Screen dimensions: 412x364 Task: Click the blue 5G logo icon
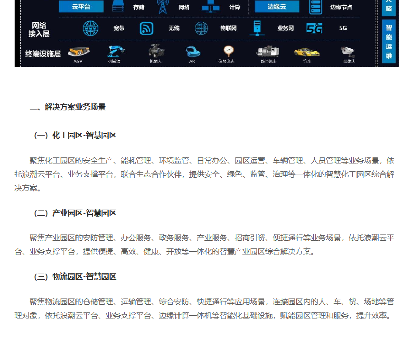[x=314, y=28]
